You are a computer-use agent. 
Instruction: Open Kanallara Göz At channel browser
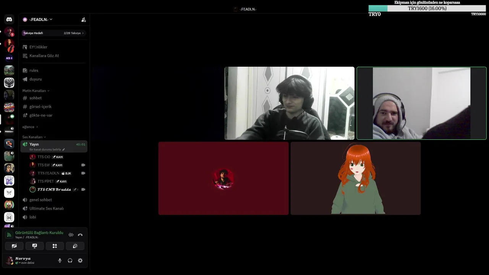pyautogui.click(x=54, y=56)
